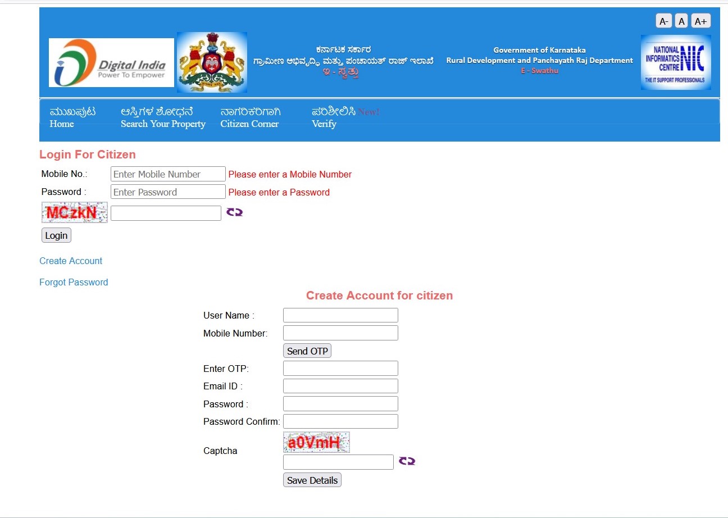Click the Karnataka state emblem
728x518 pixels.
tap(212, 62)
